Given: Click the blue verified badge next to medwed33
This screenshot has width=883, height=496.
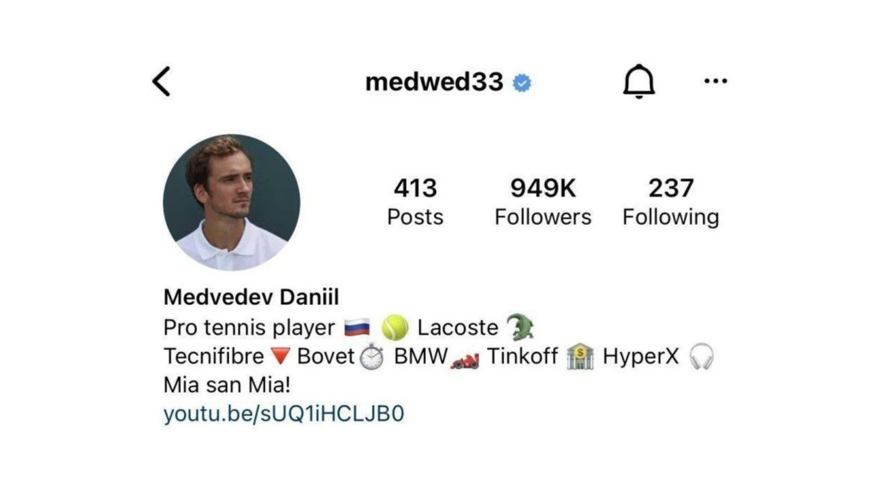Looking at the screenshot, I should 522,83.
